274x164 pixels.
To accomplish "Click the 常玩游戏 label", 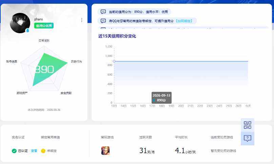I will [x=107, y=137].
